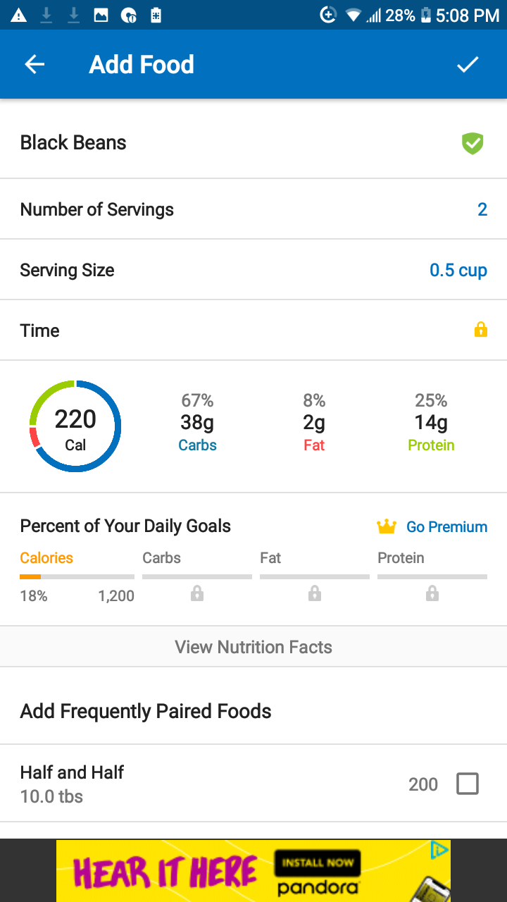507x902 pixels.
Task: Check the Half and Half checkbox
Action: (468, 784)
